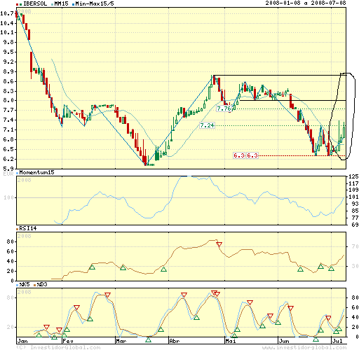The height and width of the screenshot is (350, 359).
Task: Click the green RSI14 buy triangle in February
Action: point(92,267)
